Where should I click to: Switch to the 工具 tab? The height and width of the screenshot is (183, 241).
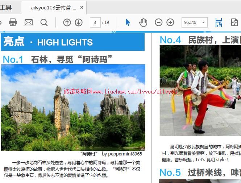click(x=6, y=7)
